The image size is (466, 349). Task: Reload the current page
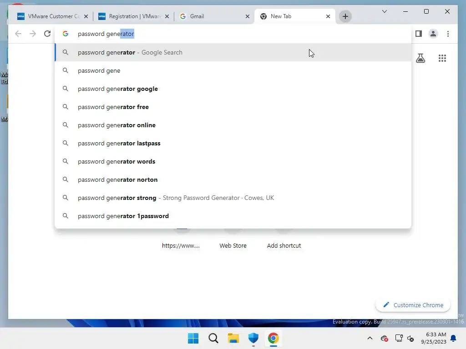click(47, 34)
